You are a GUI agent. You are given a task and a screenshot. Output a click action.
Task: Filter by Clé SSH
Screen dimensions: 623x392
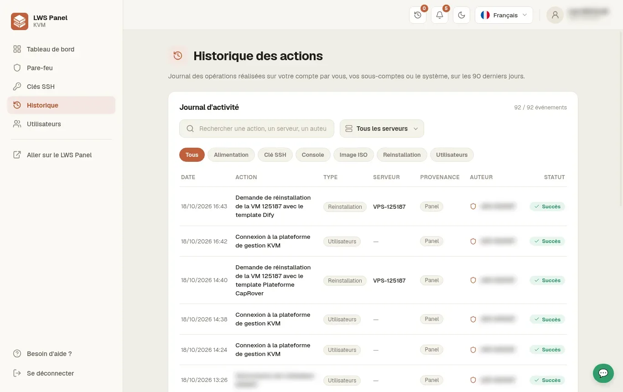(x=275, y=155)
